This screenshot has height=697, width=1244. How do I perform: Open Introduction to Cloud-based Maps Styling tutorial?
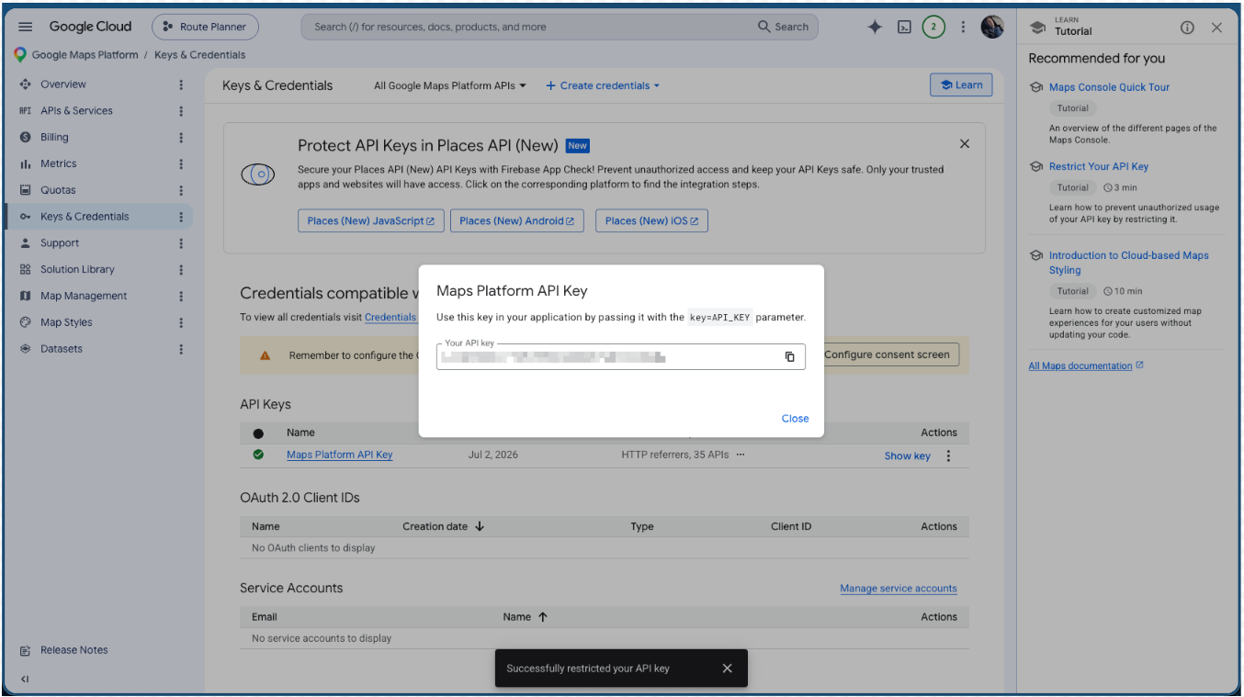tap(1129, 263)
